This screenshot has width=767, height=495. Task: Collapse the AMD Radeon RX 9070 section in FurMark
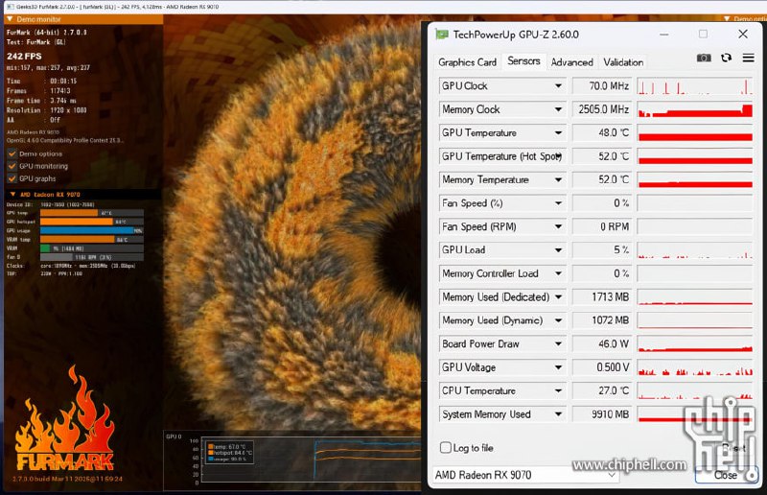click(x=12, y=195)
